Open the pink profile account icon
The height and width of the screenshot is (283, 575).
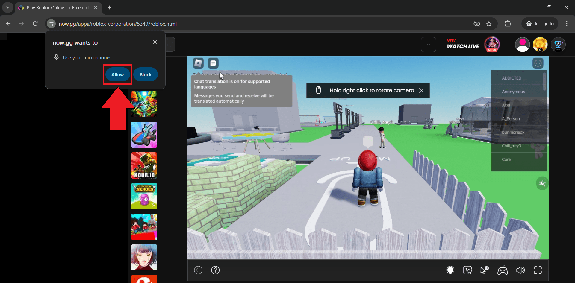point(522,45)
